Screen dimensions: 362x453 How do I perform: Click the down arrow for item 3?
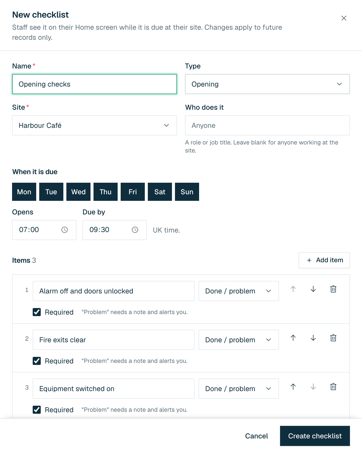(x=313, y=387)
